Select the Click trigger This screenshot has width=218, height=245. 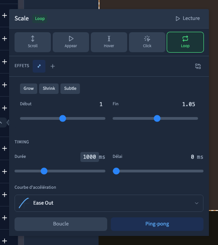pos(147,42)
